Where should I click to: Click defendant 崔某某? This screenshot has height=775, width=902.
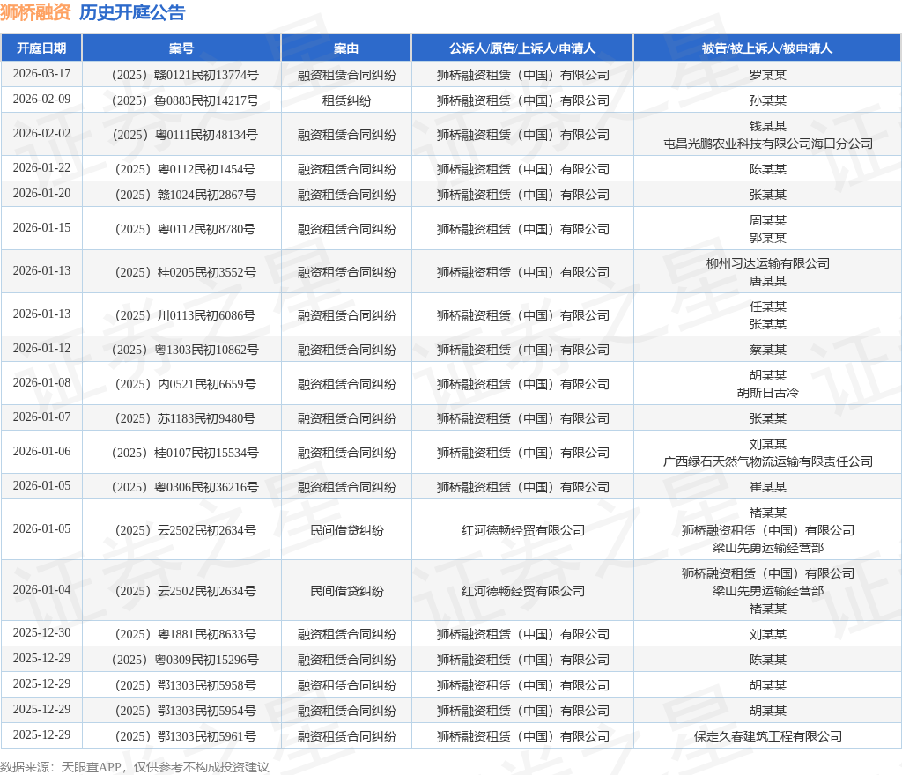tap(767, 488)
